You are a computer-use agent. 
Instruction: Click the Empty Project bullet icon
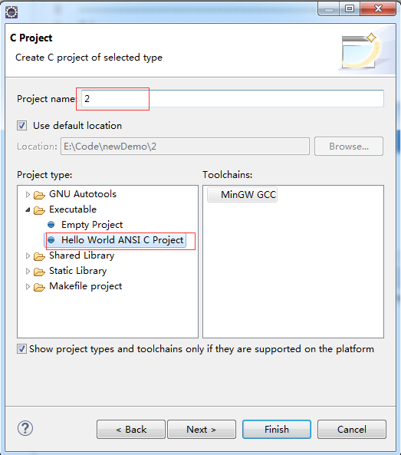point(51,225)
